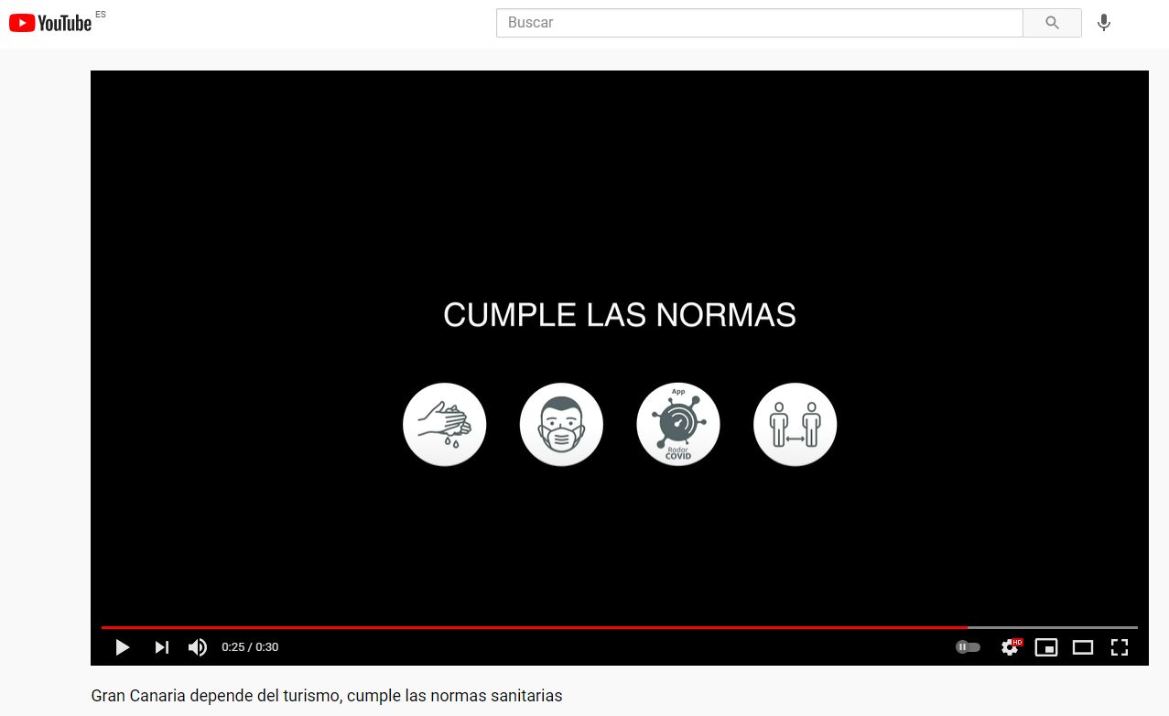The height and width of the screenshot is (716, 1169).
Task: Click the social distancing icon in video
Action: [x=795, y=425]
